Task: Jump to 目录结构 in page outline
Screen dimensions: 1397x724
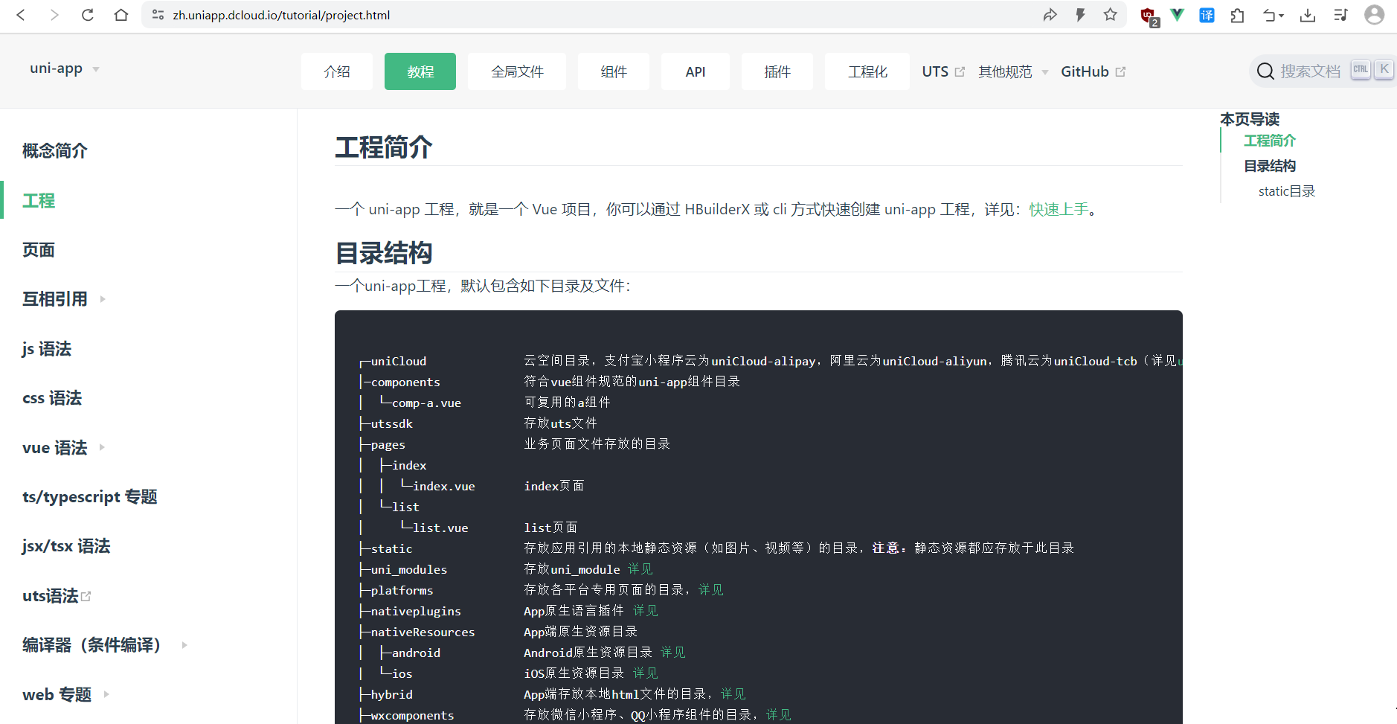Action: pos(1270,166)
